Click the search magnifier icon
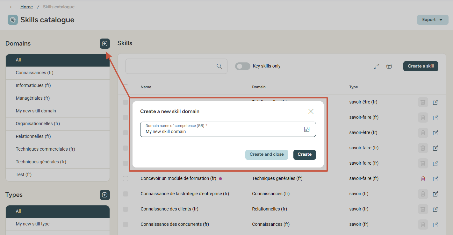453x235 pixels. pos(219,66)
